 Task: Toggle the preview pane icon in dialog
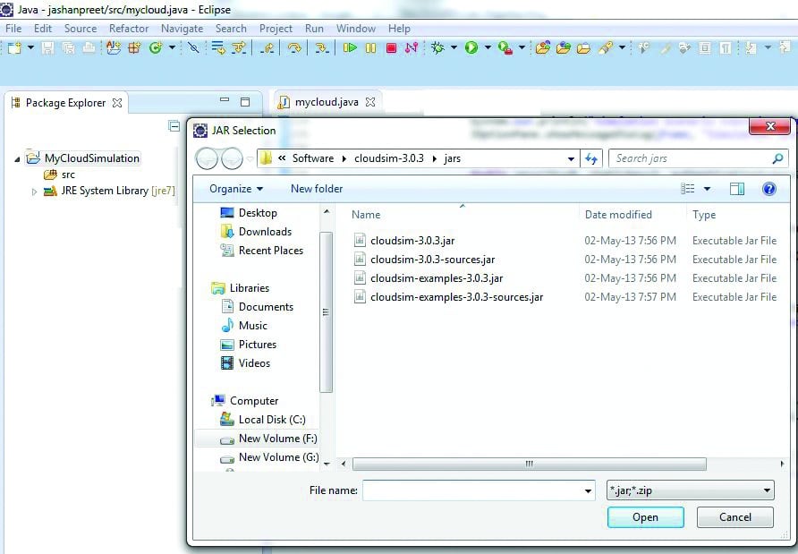coord(736,189)
